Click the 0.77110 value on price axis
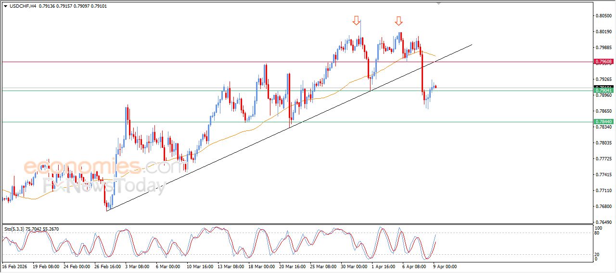The image size is (616, 273). click(603, 191)
